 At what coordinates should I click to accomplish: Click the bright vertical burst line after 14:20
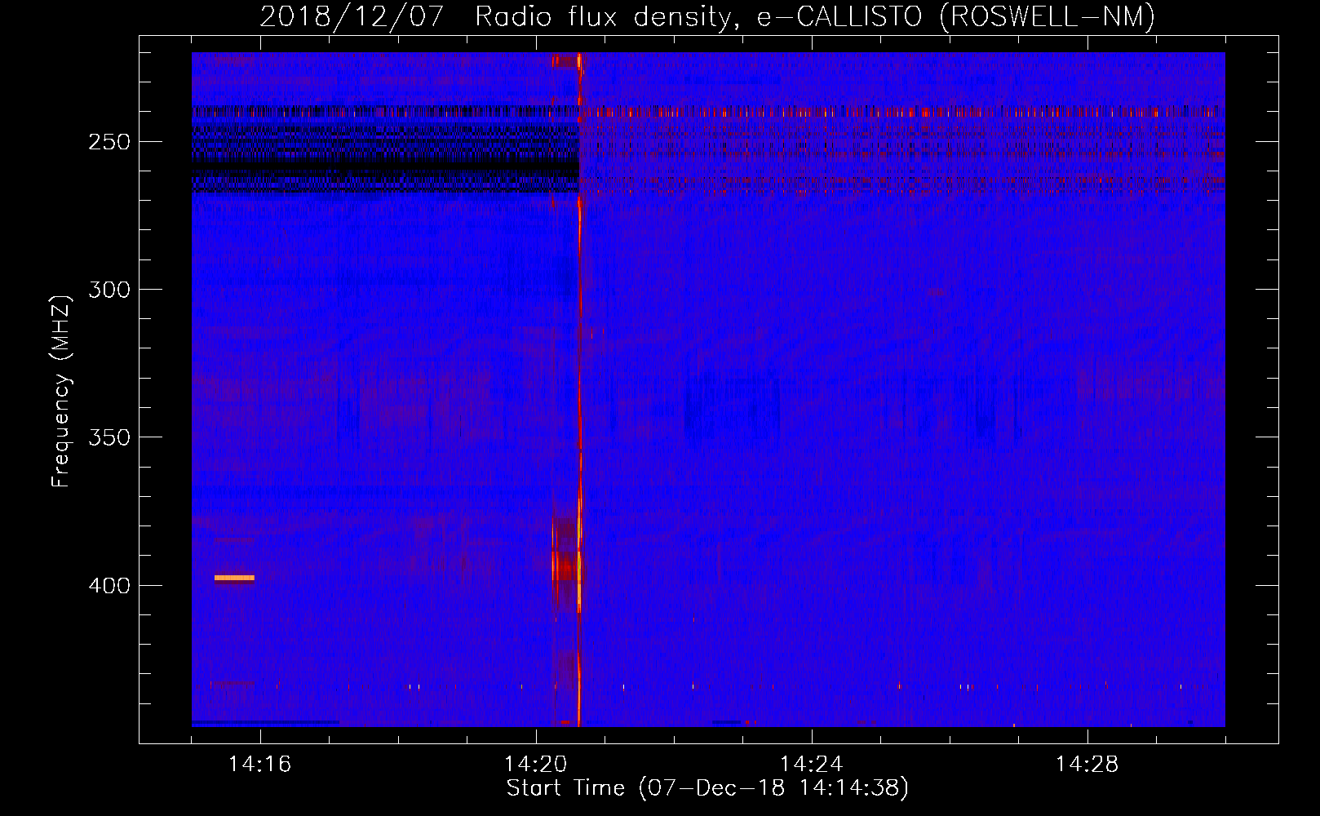click(579, 389)
